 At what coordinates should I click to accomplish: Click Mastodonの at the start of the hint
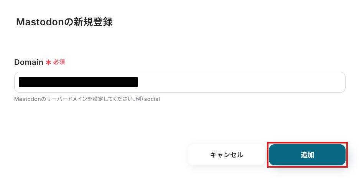point(27,99)
